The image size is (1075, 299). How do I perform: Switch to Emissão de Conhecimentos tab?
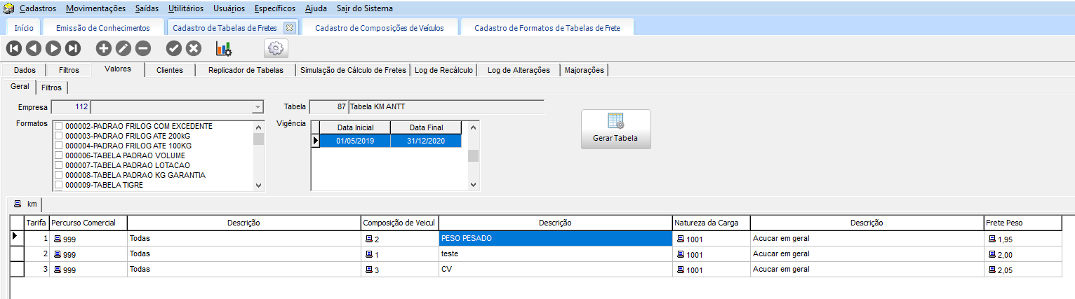[x=103, y=28]
